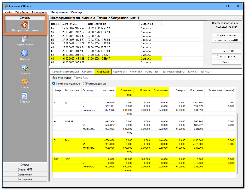Select the Все операторы sub-tab

[61, 78]
